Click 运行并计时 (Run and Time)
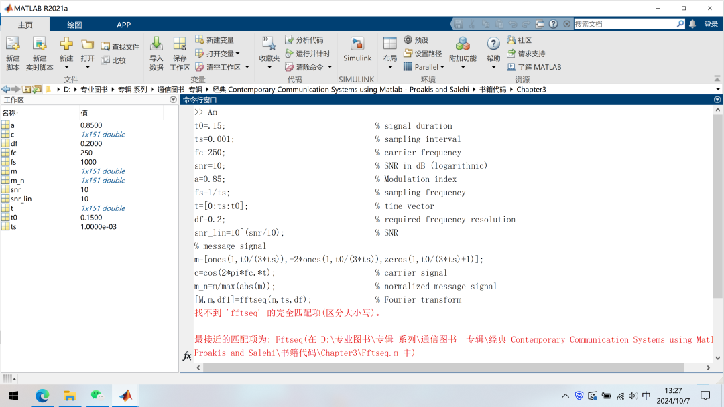 tap(308, 54)
